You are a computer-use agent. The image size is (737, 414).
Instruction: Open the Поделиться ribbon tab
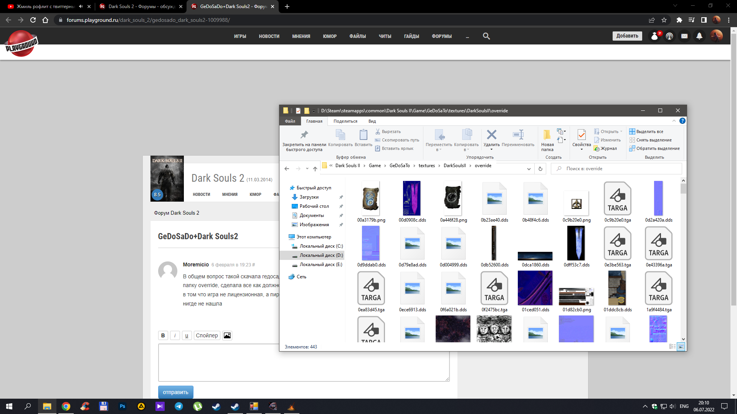click(x=345, y=121)
